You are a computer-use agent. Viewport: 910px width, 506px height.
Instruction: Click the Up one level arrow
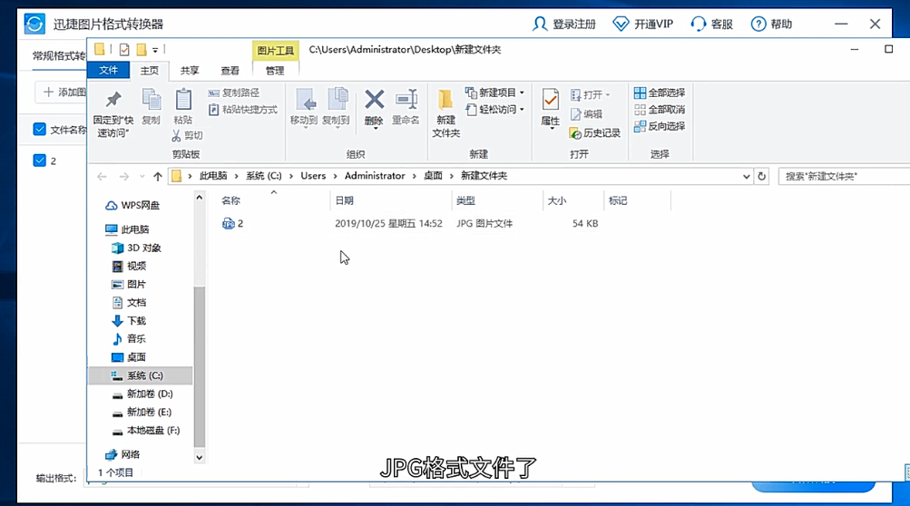tap(158, 177)
